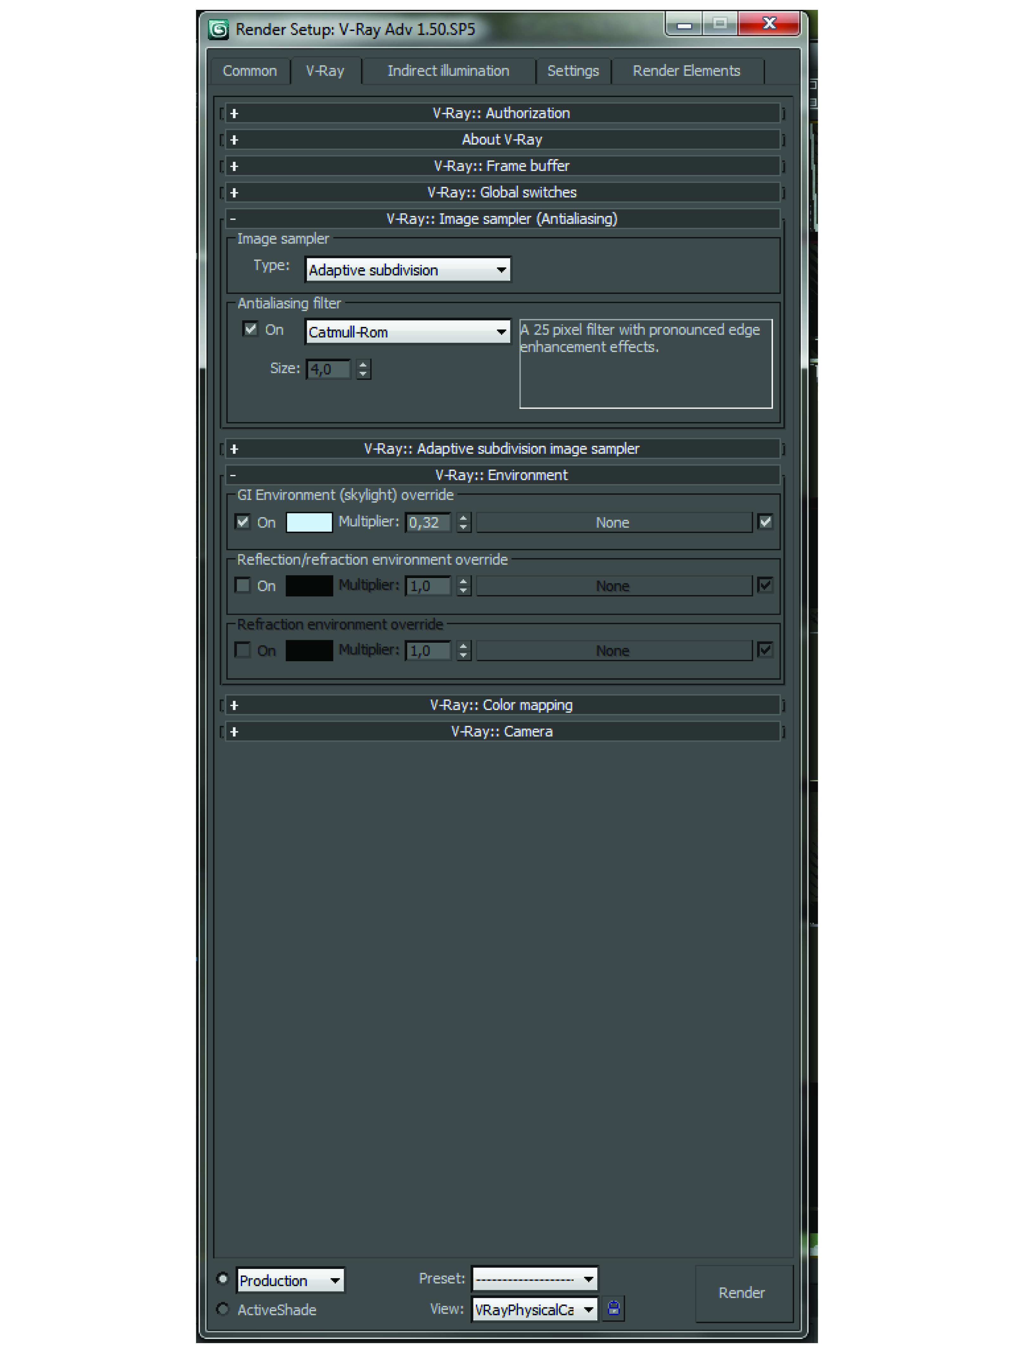Uncheck GI Environment skylight override On

click(x=243, y=522)
